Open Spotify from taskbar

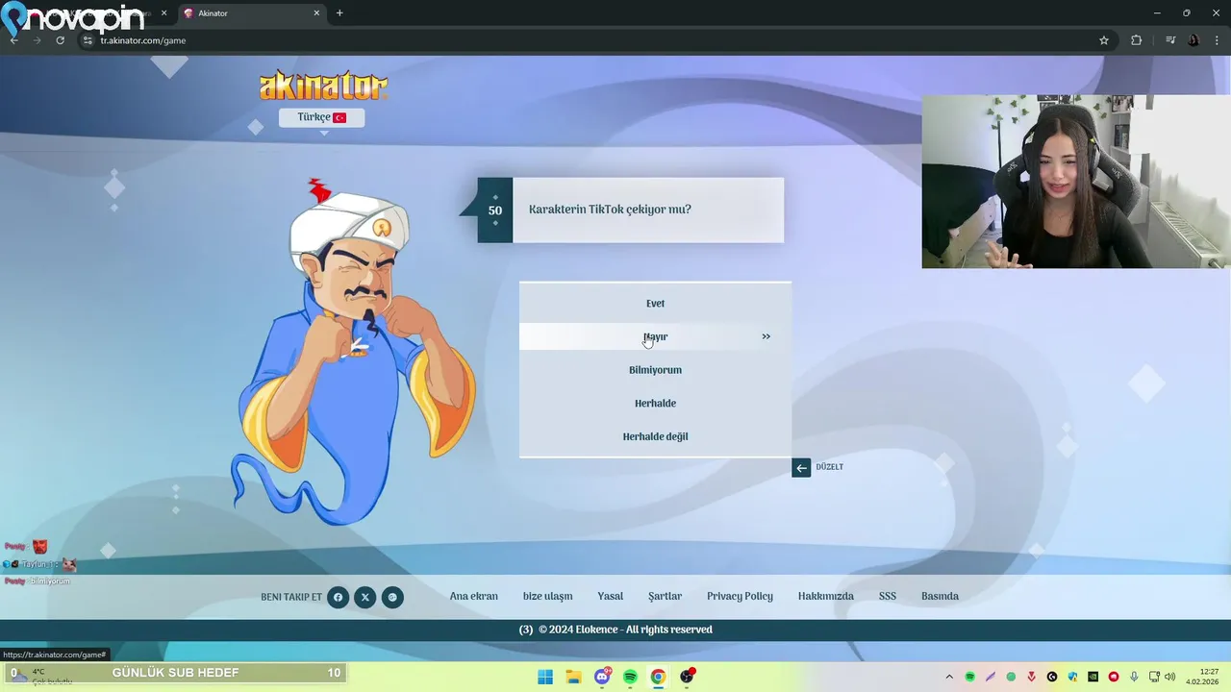(x=630, y=677)
